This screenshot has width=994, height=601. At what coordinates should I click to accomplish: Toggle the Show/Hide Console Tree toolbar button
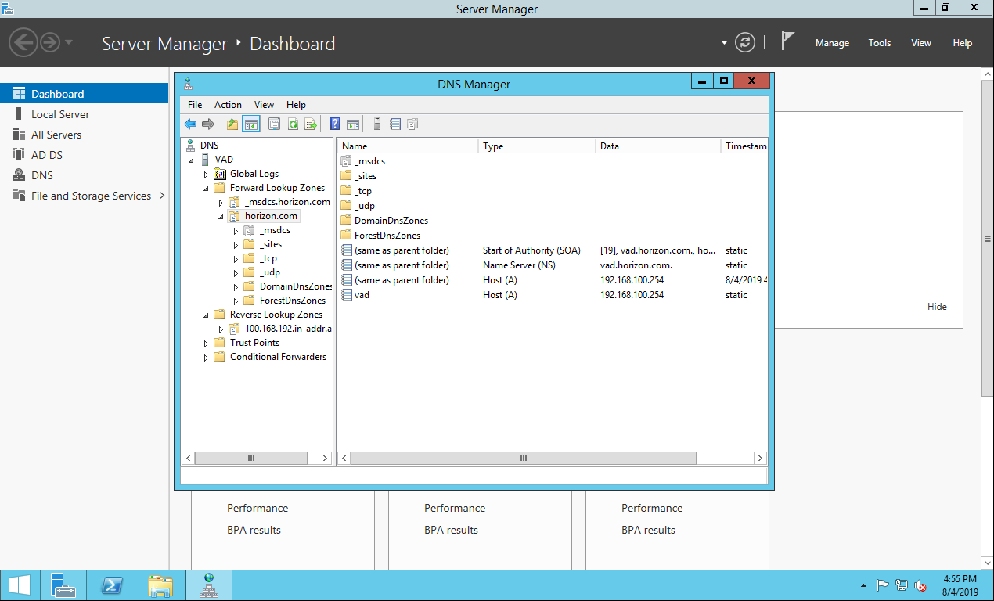[x=251, y=124]
